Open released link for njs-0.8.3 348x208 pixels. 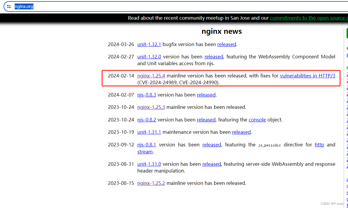coord(206,95)
